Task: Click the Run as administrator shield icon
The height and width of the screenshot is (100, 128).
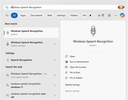Action: (66, 62)
